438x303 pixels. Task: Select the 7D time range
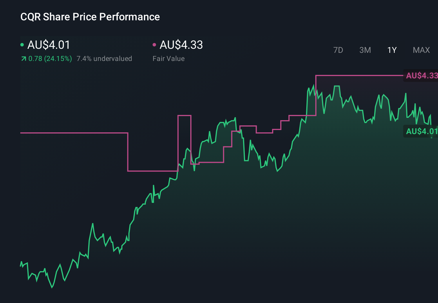click(x=338, y=50)
